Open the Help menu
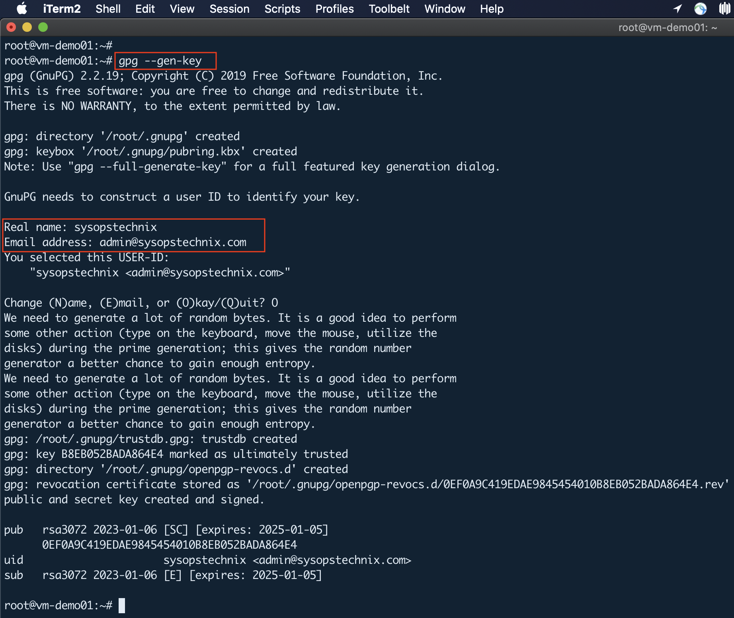This screenshot has width=734, height=618. 492,9
